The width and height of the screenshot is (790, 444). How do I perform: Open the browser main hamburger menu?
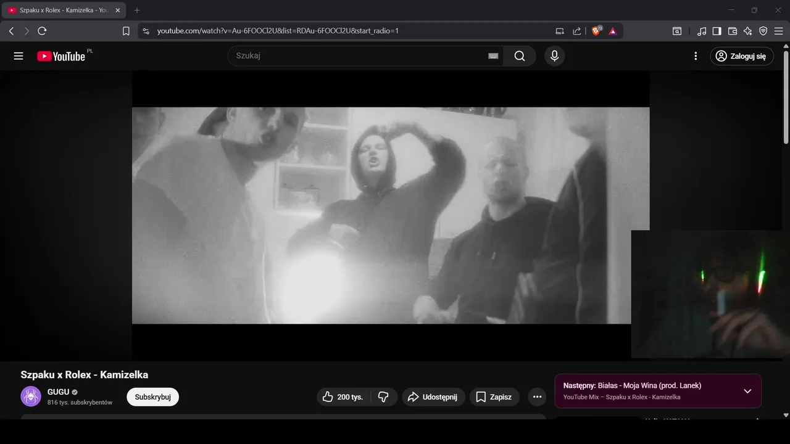pyautogui.click(x=778, y=31)
